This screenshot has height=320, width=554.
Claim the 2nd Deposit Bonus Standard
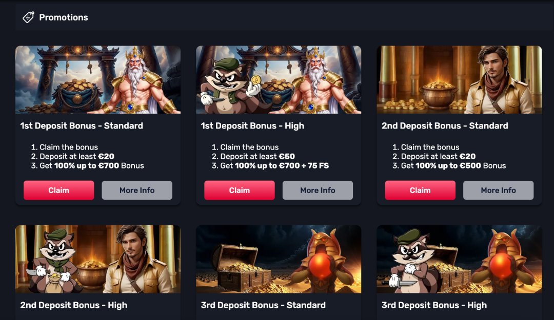(420, 190)
